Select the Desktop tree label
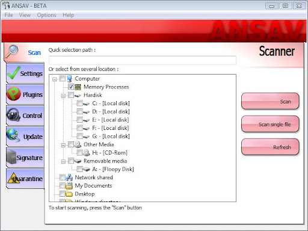 85,194
